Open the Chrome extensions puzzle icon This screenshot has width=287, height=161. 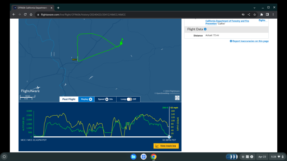262,14
